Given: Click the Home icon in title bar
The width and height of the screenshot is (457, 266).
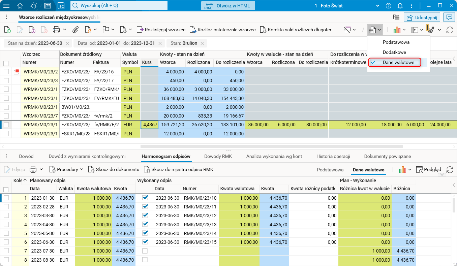Looking at the screenshot, I should tap(20, 6).
